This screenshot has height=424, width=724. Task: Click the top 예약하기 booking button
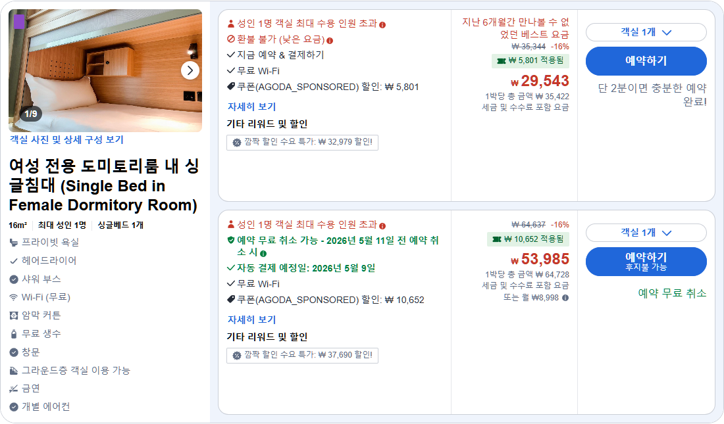pos(646,61)
